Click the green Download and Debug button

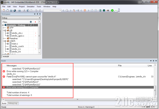[x=112, y=10]
